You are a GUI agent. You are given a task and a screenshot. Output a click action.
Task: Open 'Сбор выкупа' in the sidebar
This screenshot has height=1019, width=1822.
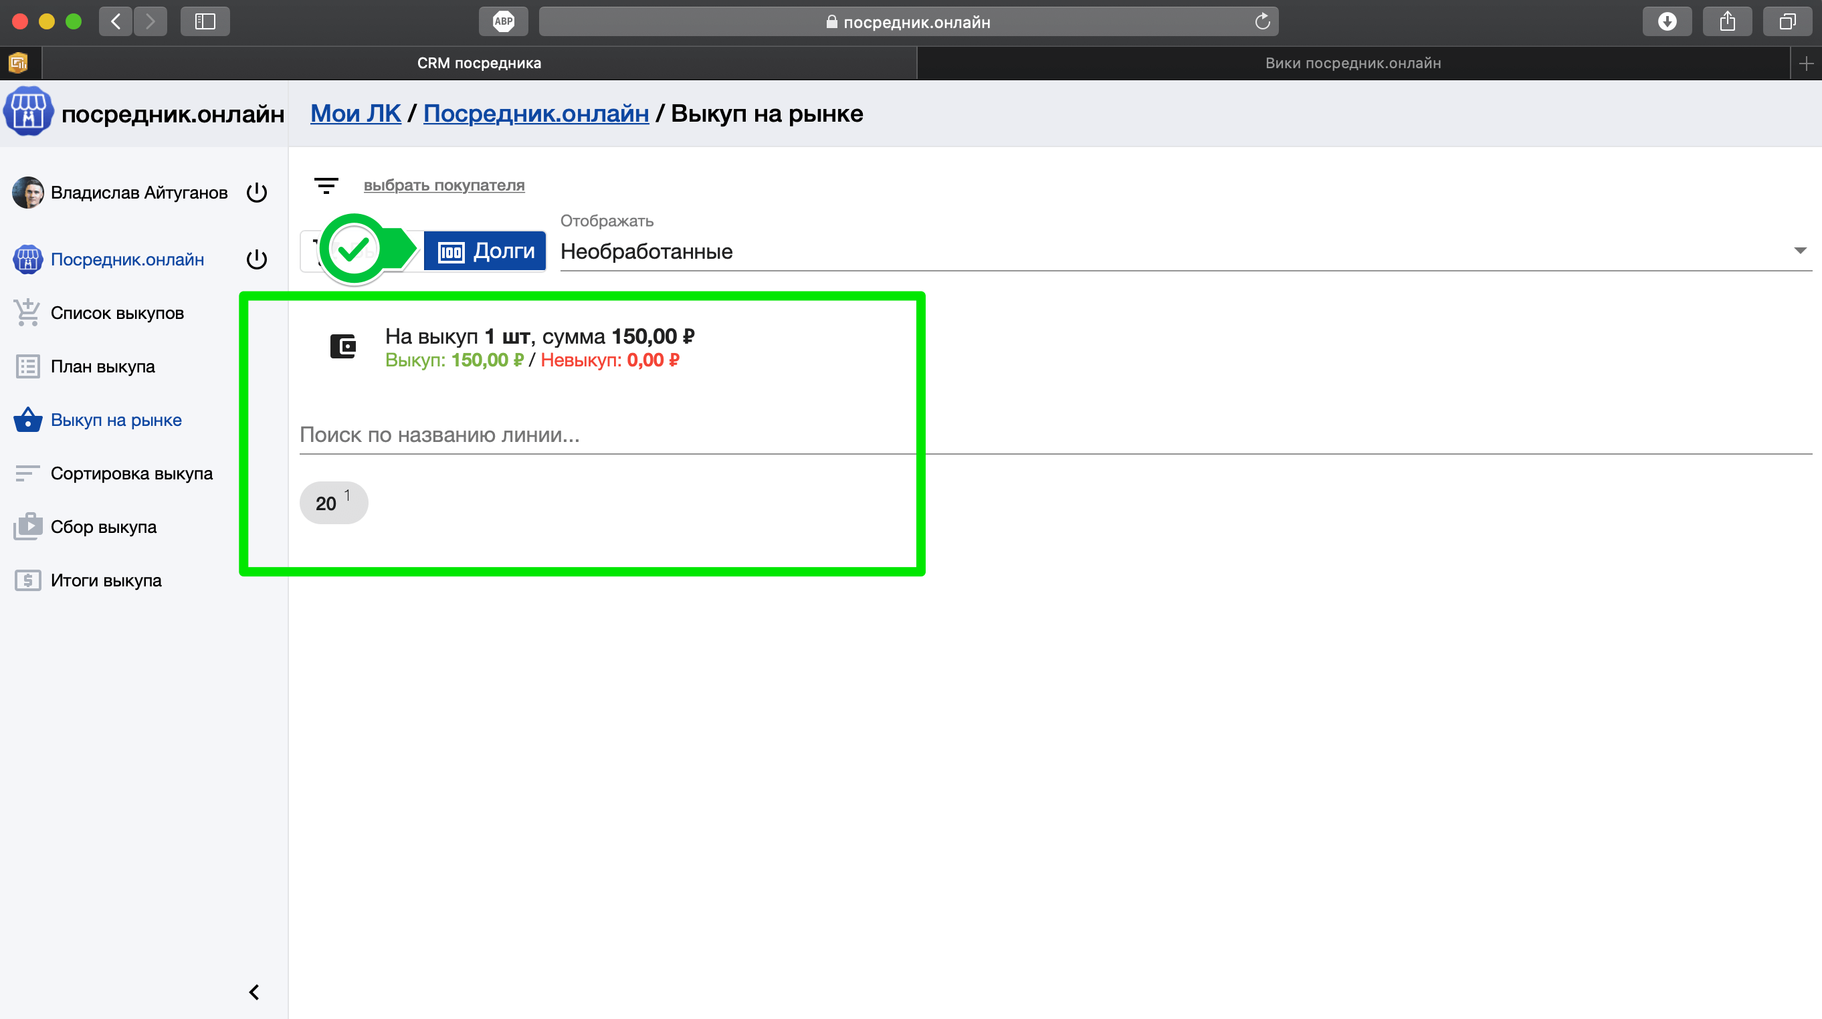click(x=103, y=527)
